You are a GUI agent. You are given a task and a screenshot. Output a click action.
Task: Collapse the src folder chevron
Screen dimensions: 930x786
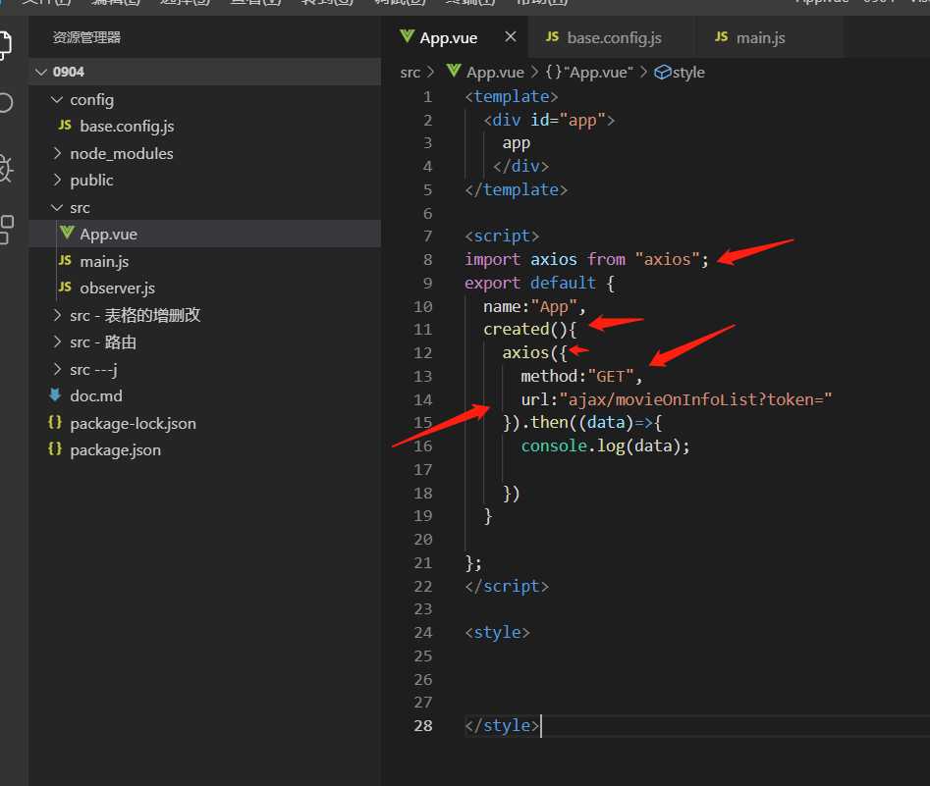click(x=57, y=207)
